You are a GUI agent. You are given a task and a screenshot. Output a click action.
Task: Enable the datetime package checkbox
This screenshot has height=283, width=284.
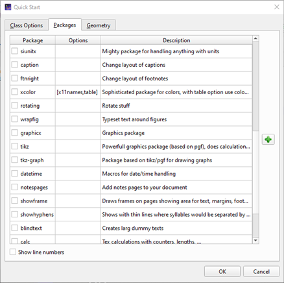[x=14, y=173]
